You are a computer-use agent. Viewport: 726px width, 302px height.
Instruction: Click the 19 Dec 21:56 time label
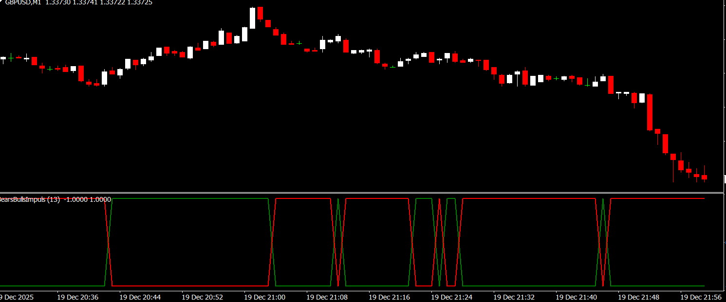(x=701, y=297)
